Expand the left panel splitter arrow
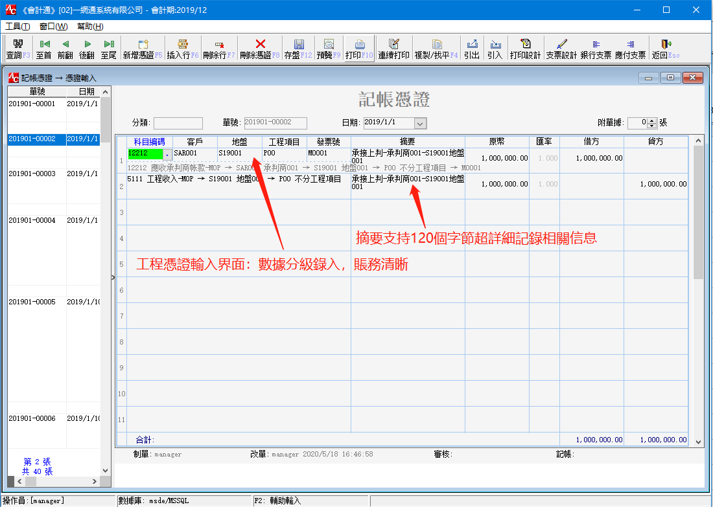Image resolution: width=713 pixels, height=507 pixels. (113, 277)
